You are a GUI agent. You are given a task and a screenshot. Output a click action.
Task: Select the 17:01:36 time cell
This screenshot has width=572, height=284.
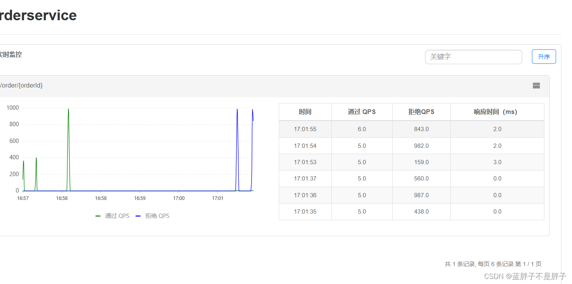tap(305, 195)
